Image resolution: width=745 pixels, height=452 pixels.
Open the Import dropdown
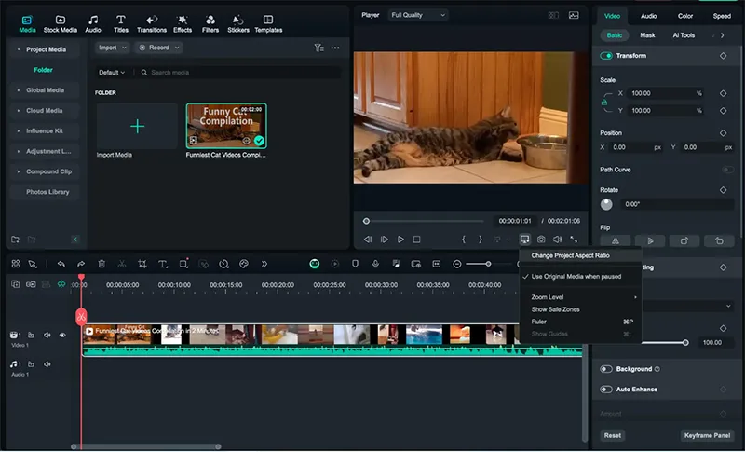[113, 48]
